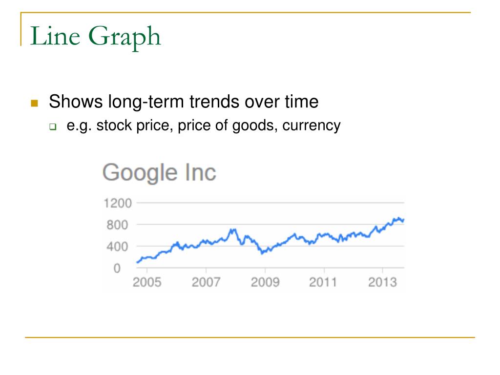The width and height of the screenshot is (500, 375).
Task: Select the 'e.g. stock price' example line
Action: click(x=204, y=125)
